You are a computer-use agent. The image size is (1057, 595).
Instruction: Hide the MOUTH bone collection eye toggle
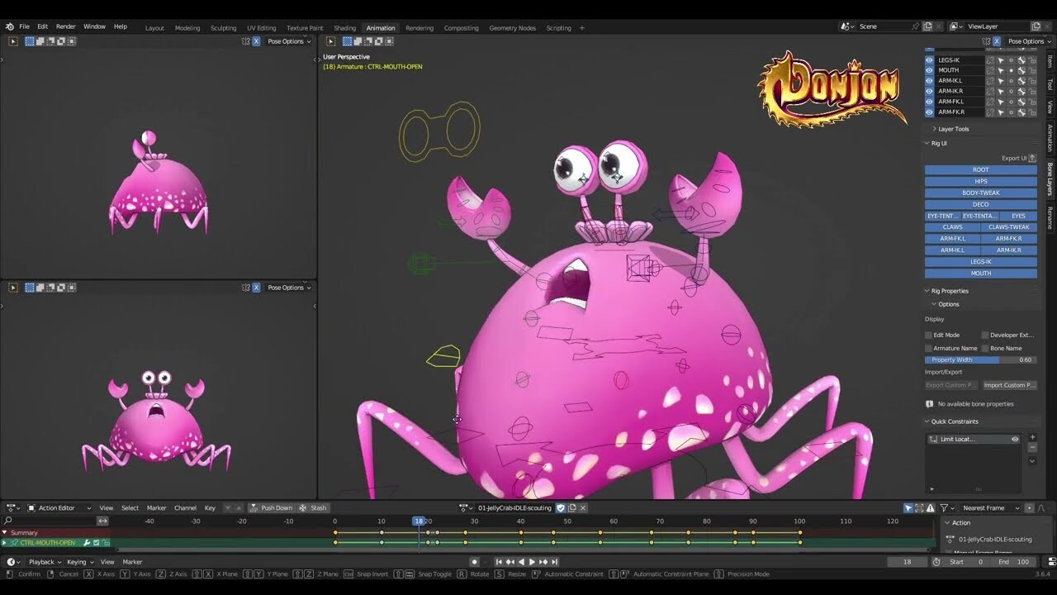(x=929, y=70)
